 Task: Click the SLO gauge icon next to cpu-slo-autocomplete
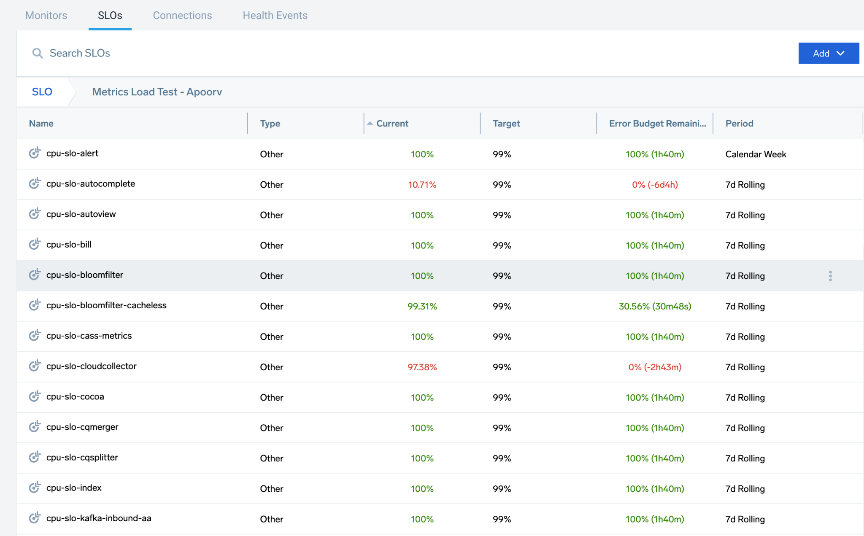pyautogui.click(x=35, y=183)
